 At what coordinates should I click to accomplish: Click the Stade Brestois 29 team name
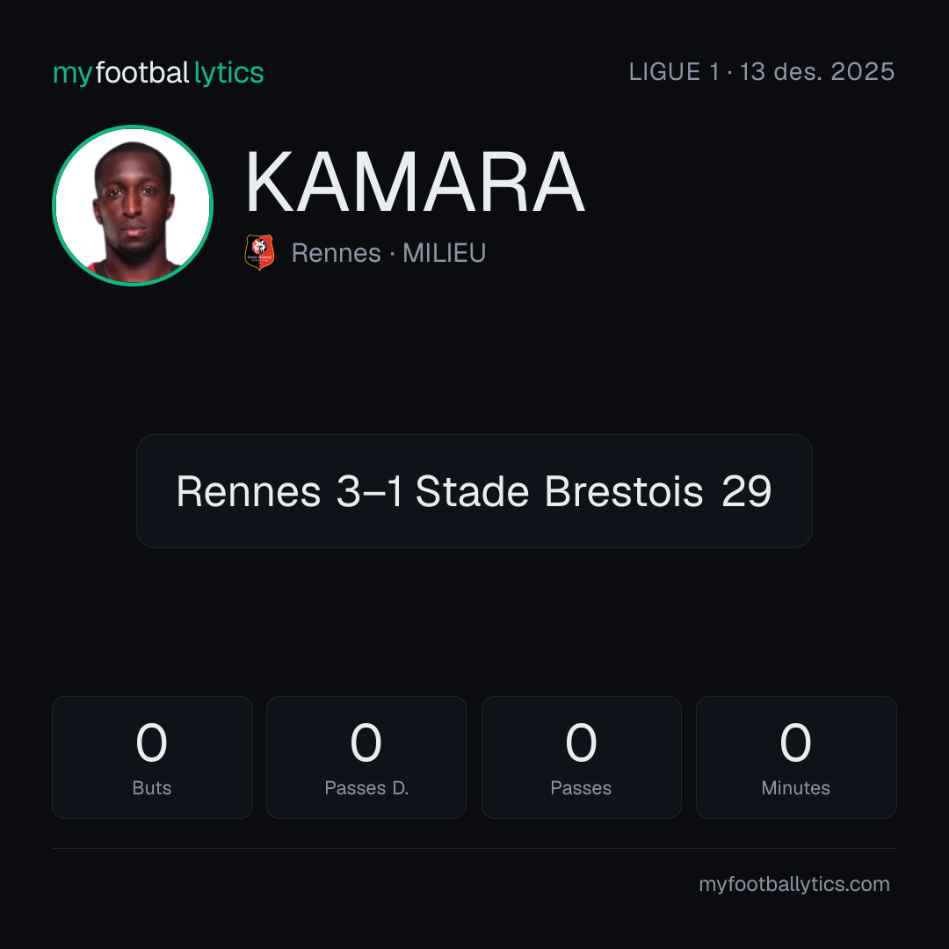(593, 491)
